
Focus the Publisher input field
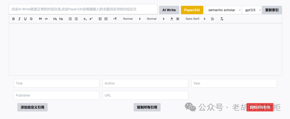coord(57,95)
